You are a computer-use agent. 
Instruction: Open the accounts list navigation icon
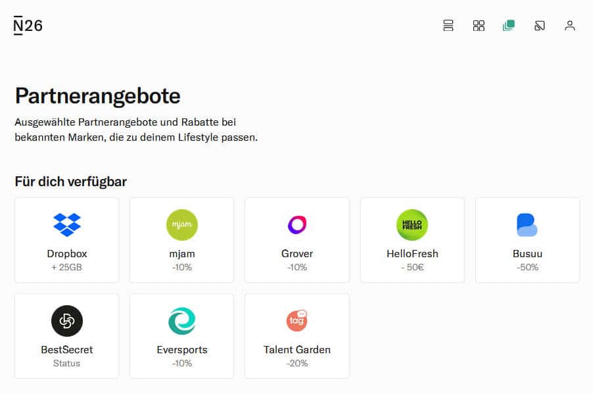pos(448,26)
